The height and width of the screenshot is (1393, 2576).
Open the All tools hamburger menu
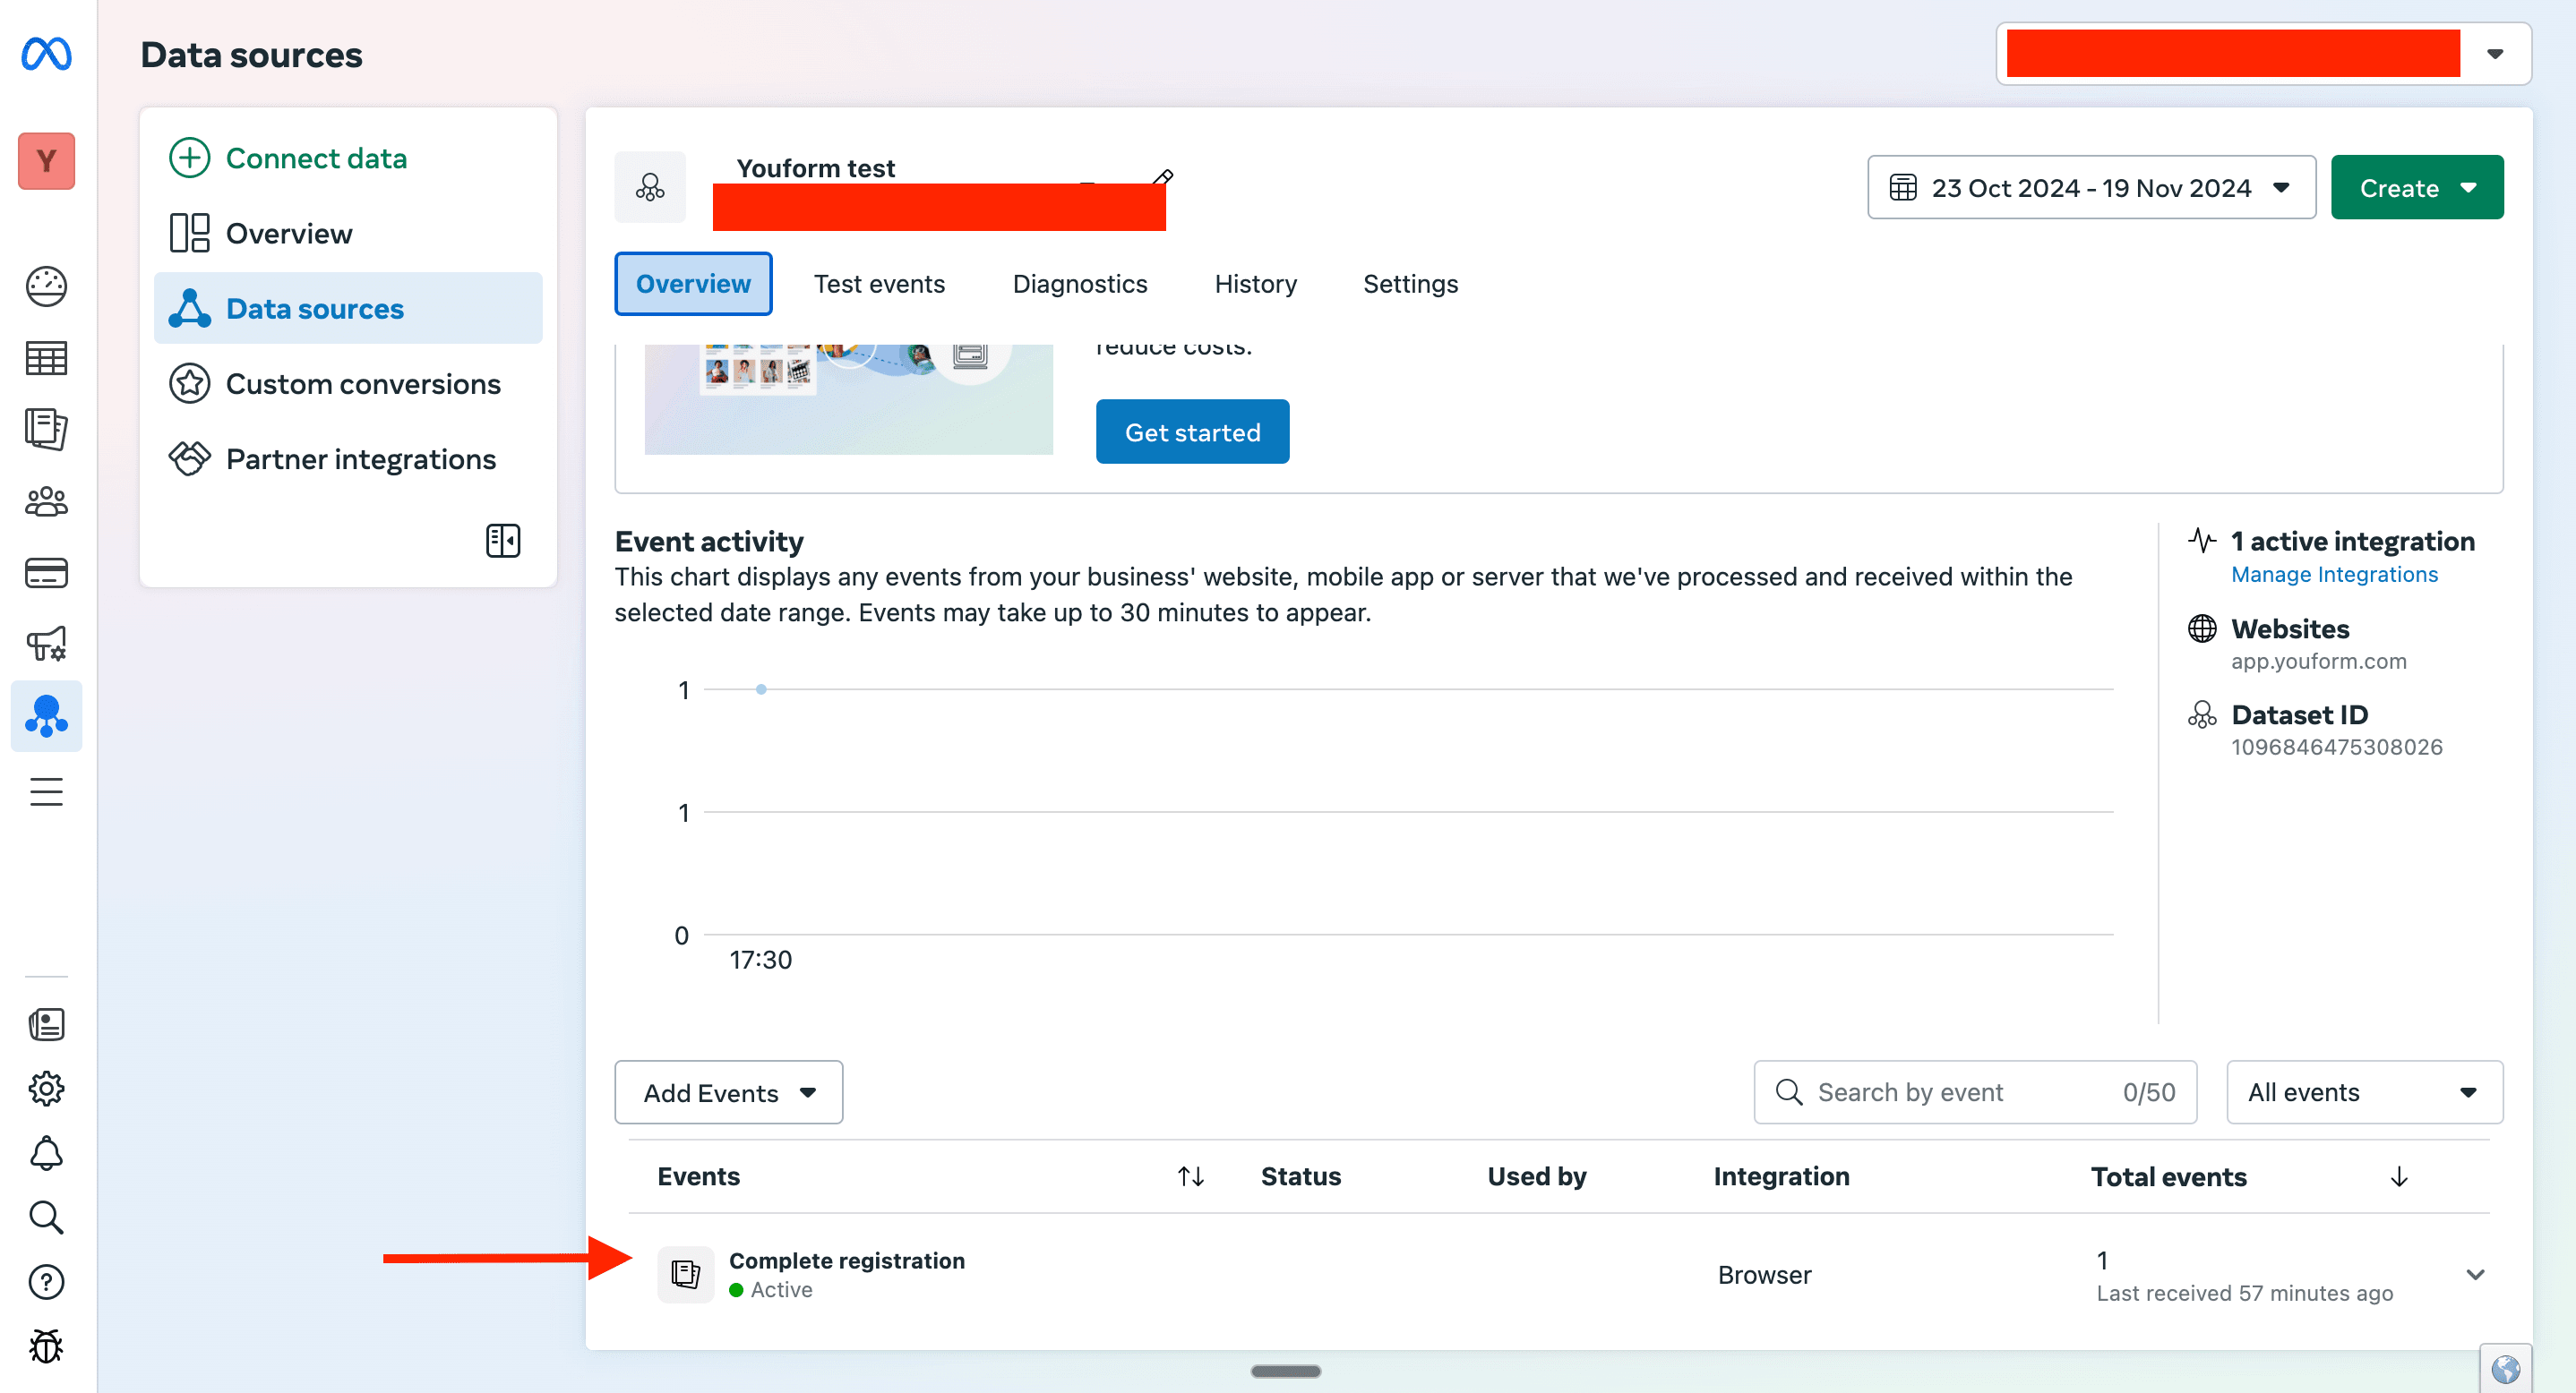[x=46, y=792]
